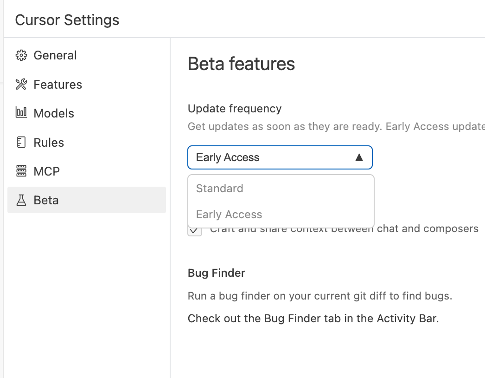
Task: Go to the Models tab
Action: 87,113
